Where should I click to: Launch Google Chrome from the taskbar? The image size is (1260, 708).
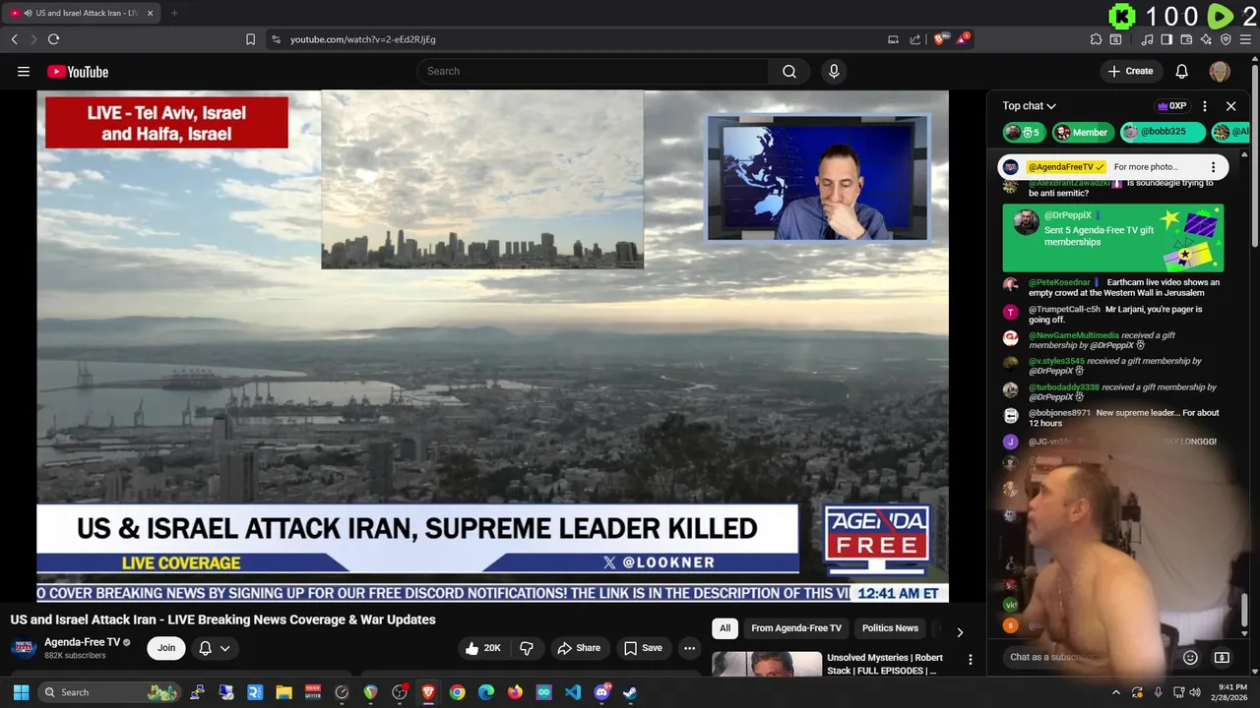click(x=457, y=692)
